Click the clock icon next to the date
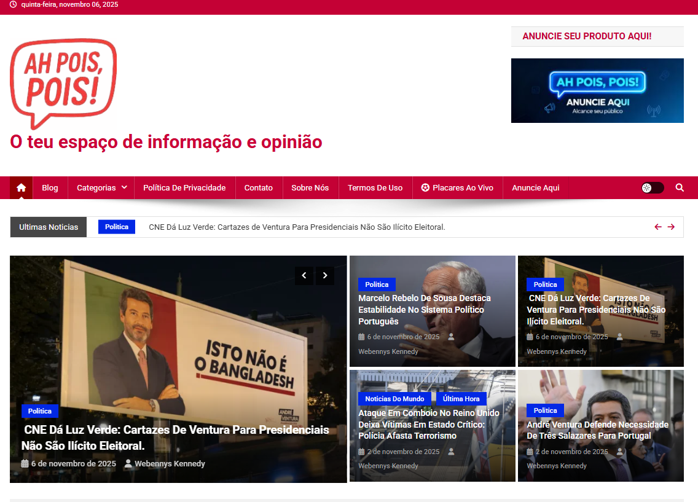Viewport: 698px width, 502px height. click(x=14, y=4)
